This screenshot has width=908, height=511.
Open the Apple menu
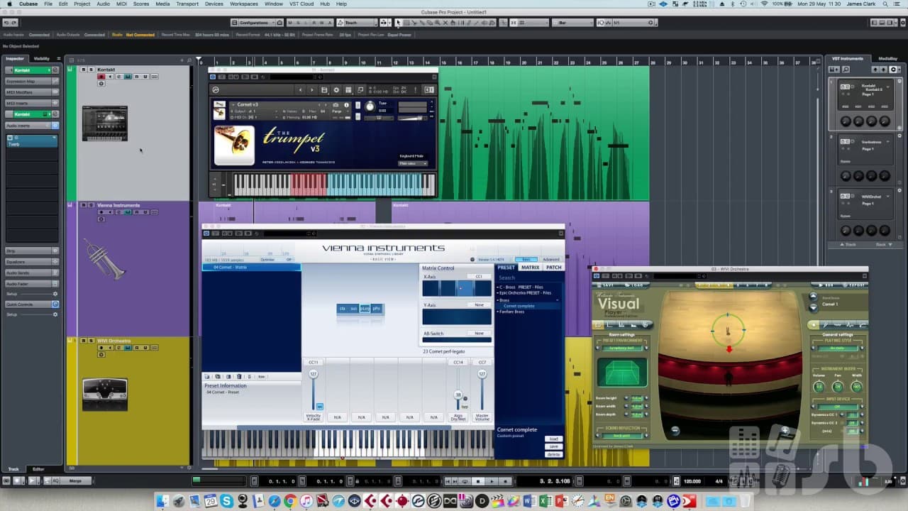tap(9, 4)
